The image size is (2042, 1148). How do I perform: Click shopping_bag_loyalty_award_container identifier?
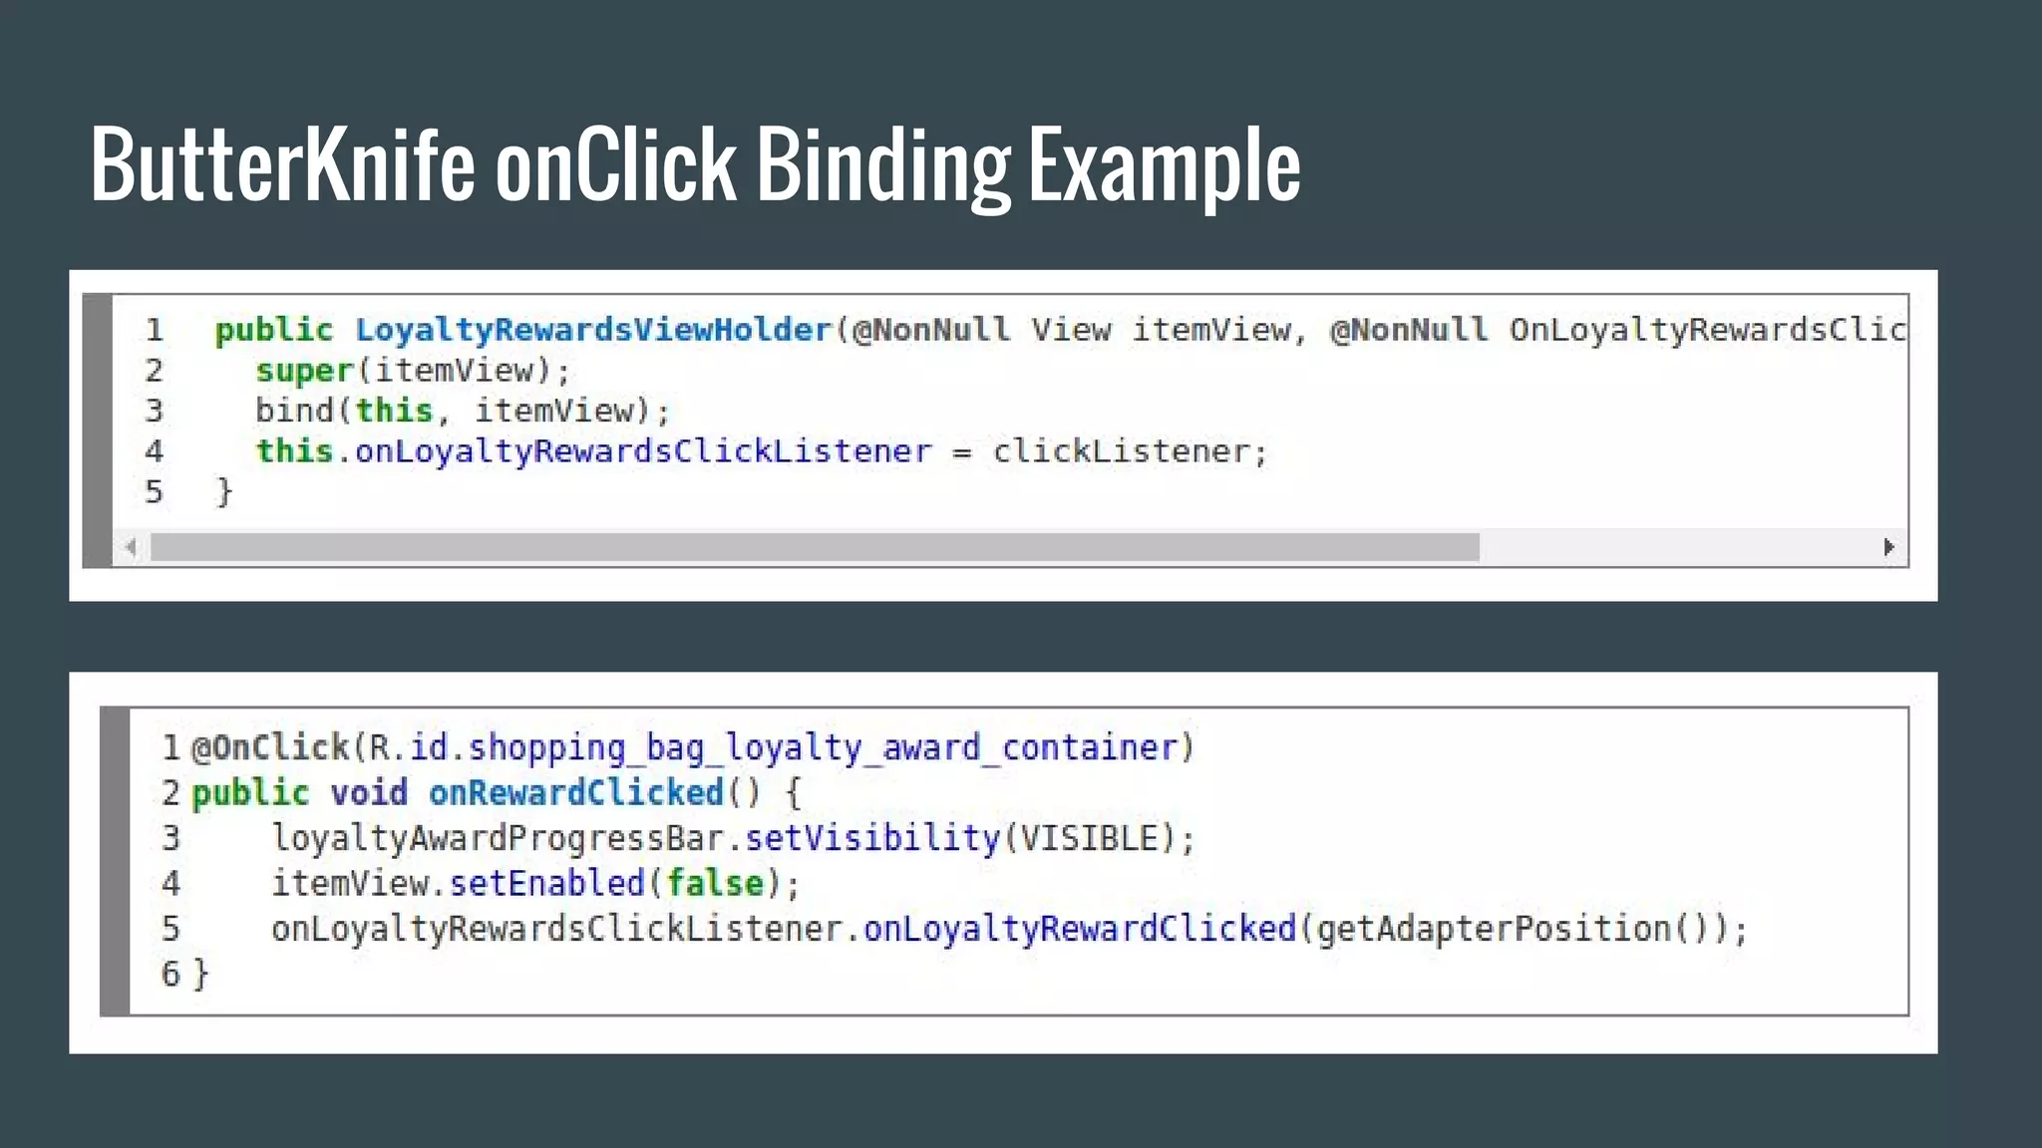tap(824, 747)
